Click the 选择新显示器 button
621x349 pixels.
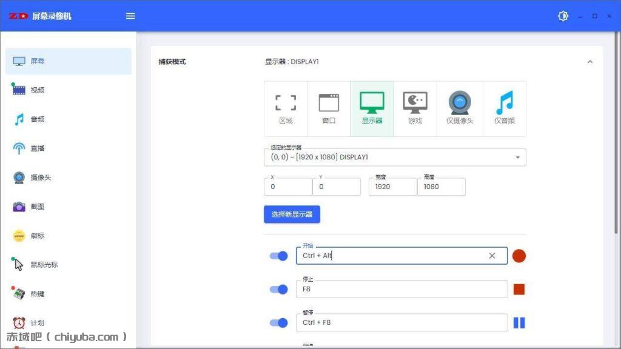click(x=292, y=214)
